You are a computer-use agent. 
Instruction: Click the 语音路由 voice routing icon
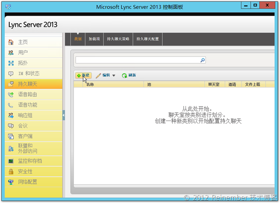pyautogui.click(x=11, y=94)
